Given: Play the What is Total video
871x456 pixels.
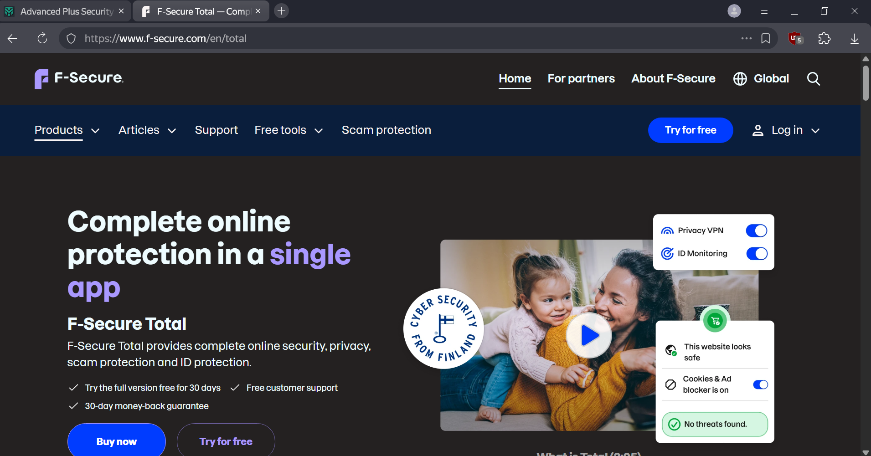Looking at the screenshot, I should point(589,335).
